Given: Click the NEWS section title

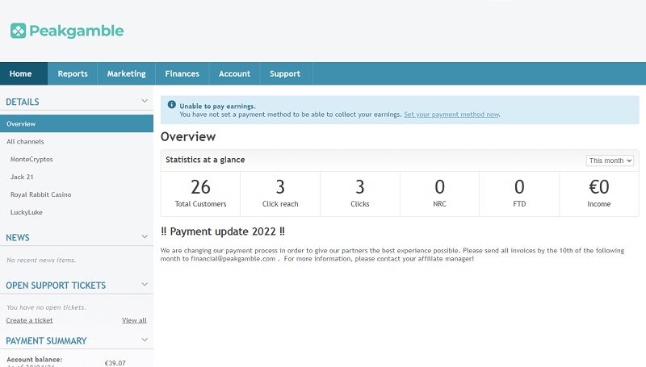Looking at the screenshot, I should pyautogui.click(x=18, y=237).
